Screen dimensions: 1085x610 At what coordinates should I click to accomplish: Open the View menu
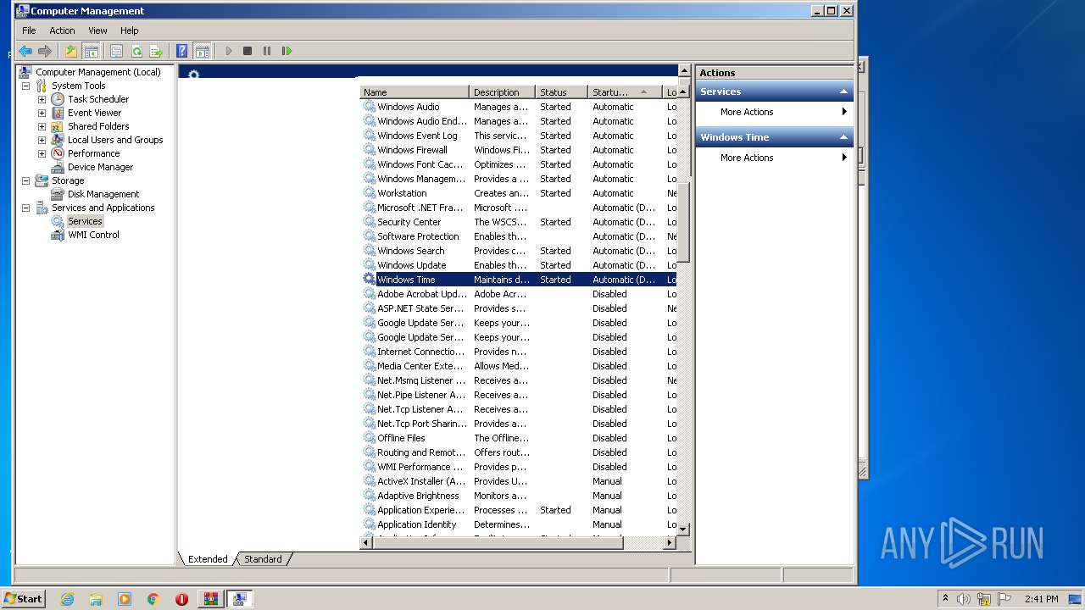(x=97, y=30)
